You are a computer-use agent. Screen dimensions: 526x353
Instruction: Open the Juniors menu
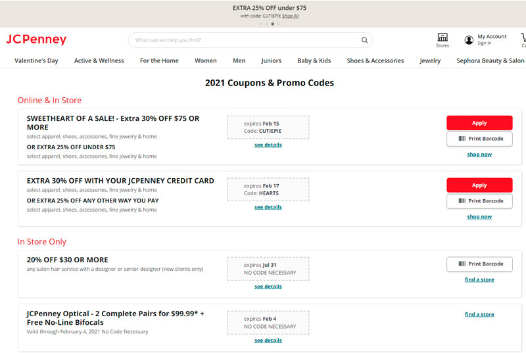[x=271, y=60]
